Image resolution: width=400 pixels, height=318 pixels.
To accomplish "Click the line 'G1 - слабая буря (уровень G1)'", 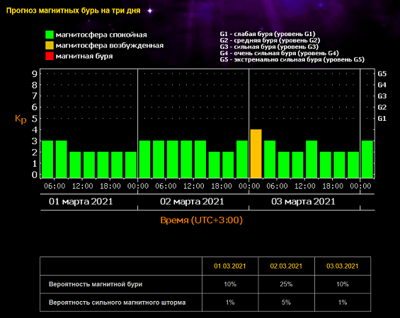I will tap(268, 34).
